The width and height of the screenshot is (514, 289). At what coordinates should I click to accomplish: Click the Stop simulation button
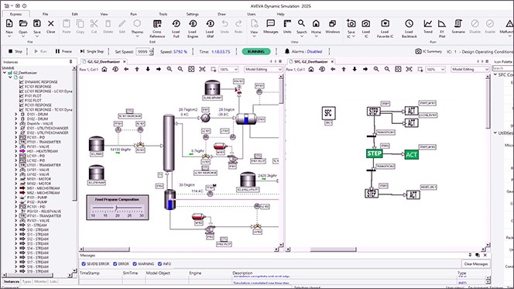click(15, 51)
